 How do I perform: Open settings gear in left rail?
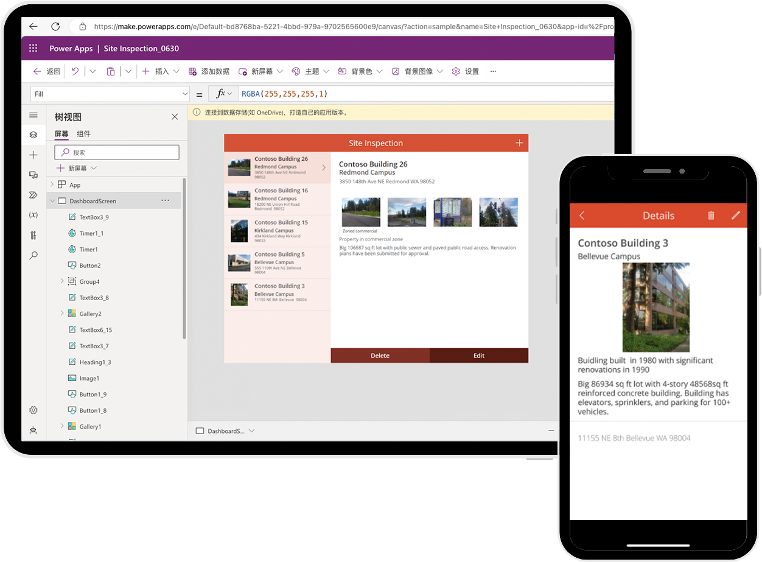pos(33,410)
